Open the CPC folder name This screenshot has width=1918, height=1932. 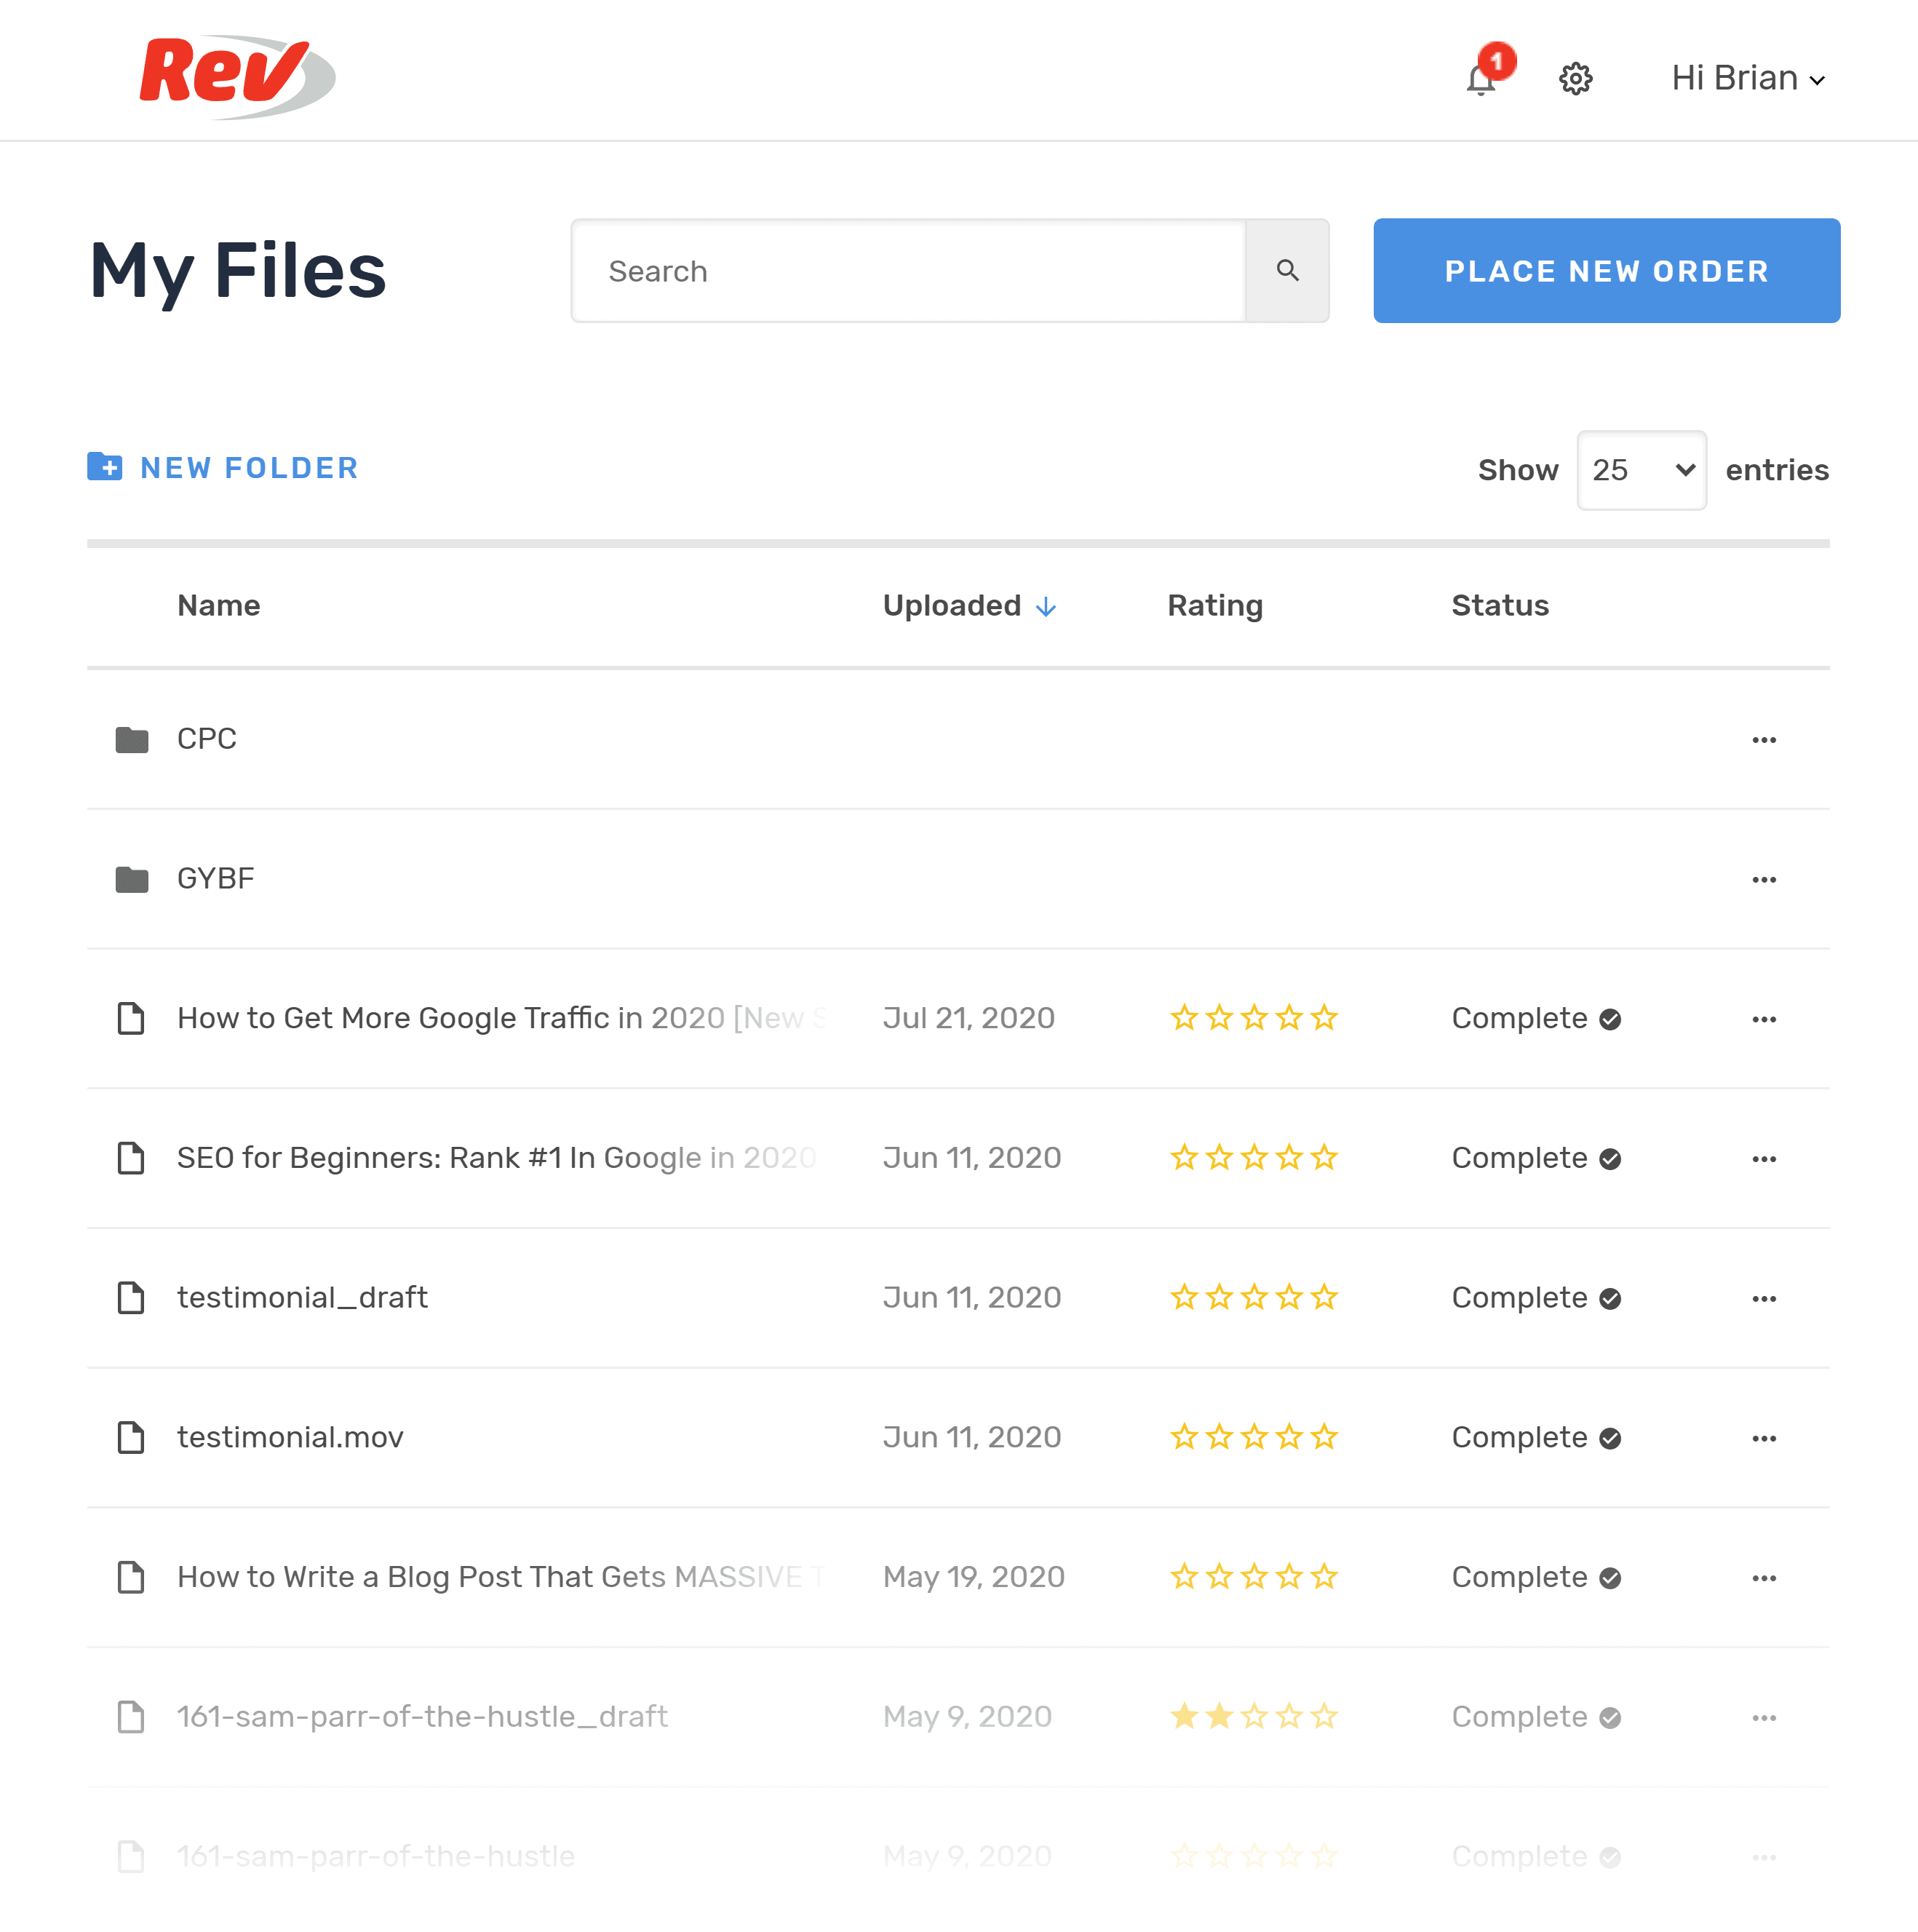(x=207, y=739)
